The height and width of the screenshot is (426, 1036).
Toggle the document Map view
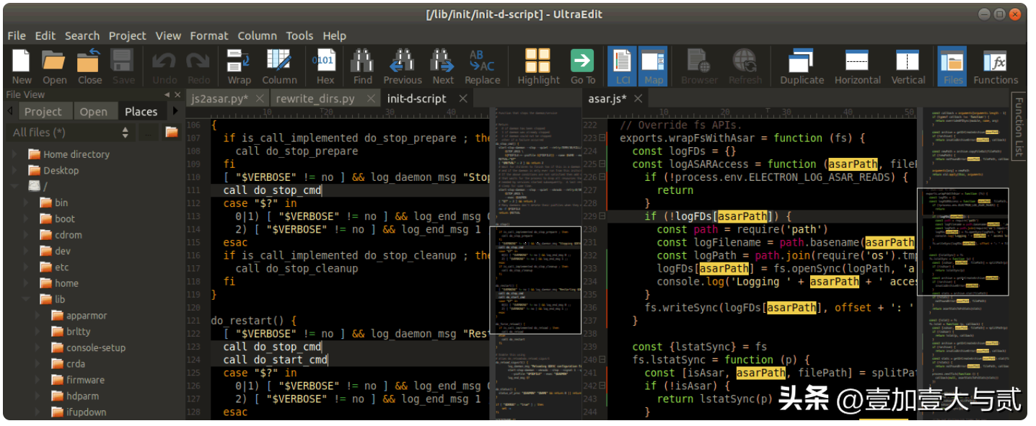653,67
